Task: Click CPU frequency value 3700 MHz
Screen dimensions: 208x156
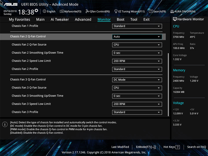Action: 179,37
